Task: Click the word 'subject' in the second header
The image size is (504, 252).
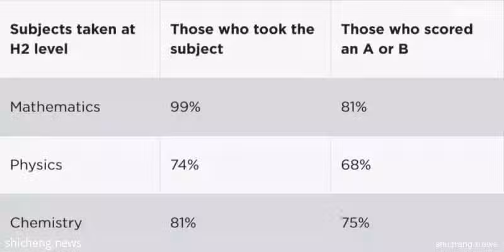Action: coord(197,50)
